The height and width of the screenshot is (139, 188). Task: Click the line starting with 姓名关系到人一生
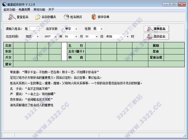pyautogui.click(x=76, y=83)
